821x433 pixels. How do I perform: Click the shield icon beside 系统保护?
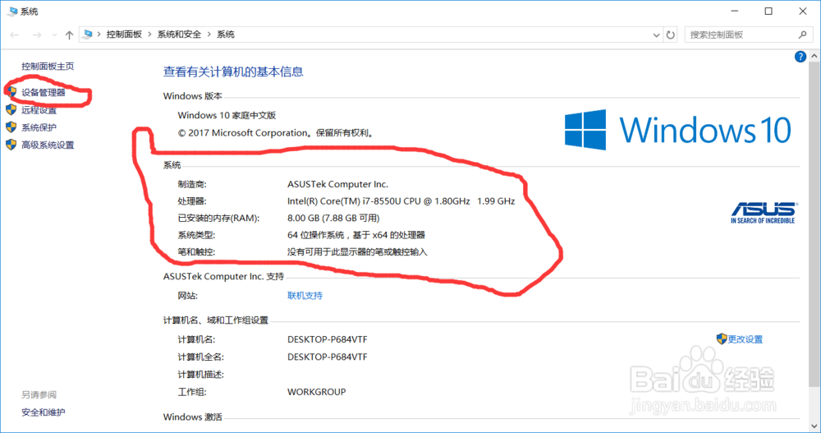click(11, 127)
